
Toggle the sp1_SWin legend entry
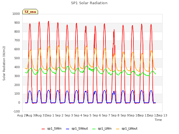[x=51, y=129]
